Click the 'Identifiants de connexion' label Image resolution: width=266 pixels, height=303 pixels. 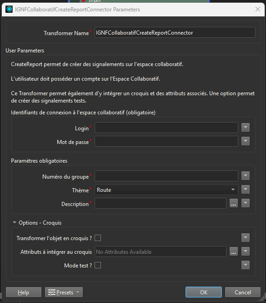pyautogui.click(x=83, y=113)
